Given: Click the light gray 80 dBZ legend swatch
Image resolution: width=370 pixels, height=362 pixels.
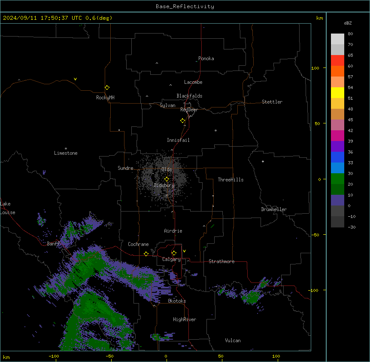Looking at the screenshot, I should tap(337, 39).
